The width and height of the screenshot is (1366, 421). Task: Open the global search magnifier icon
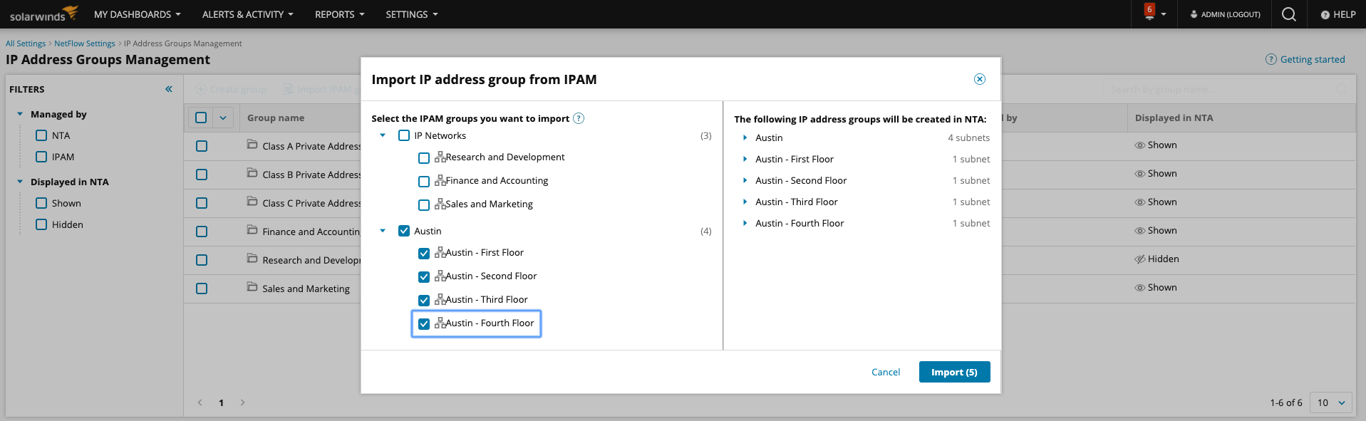click(x=1288, y=14)
